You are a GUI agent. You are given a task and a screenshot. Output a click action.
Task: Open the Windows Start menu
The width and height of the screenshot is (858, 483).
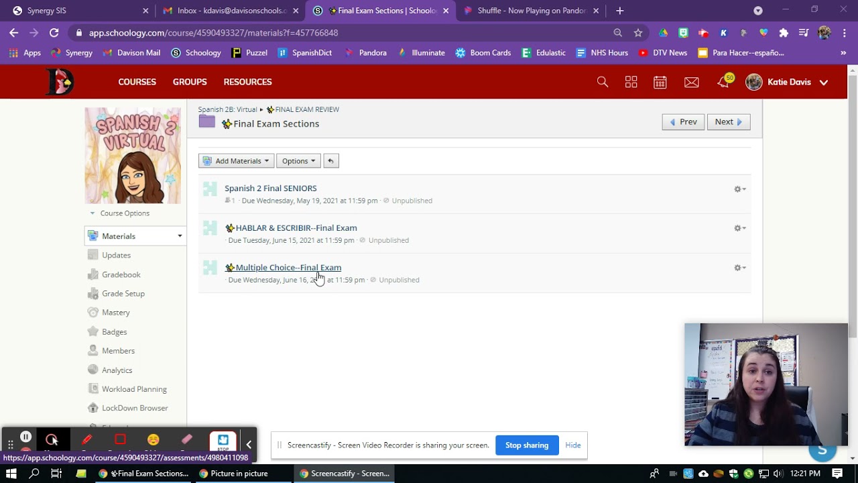(x=11, y=474)
